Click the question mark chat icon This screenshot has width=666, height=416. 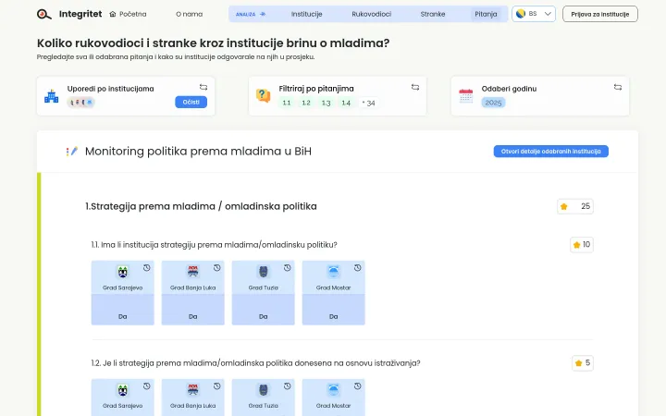point(264,95)
